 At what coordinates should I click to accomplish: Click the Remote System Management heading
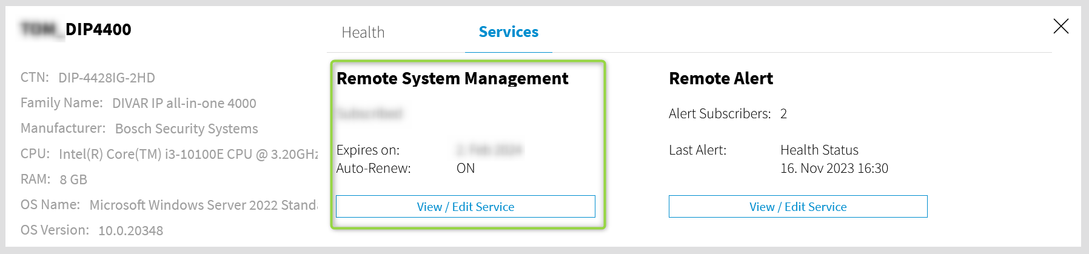pos(452,79)
